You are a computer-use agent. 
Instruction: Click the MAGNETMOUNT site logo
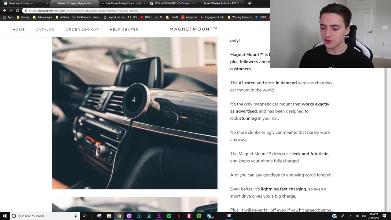pos(193,29)
